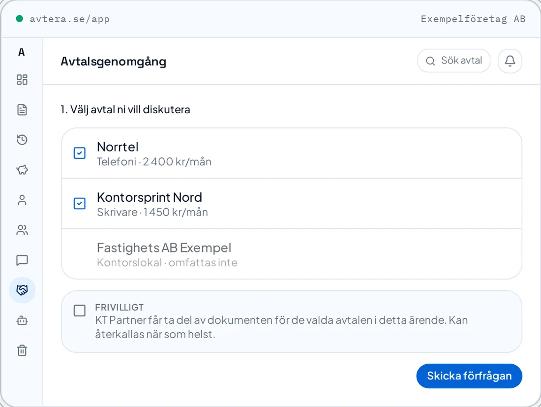Click "1. Välj avtal ni vill diskutera" heading
The height and width of the screenshot is (407, 541).
coord(125,109)
